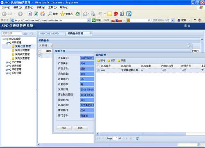Click the 需货机构 field showing 001

87,100
